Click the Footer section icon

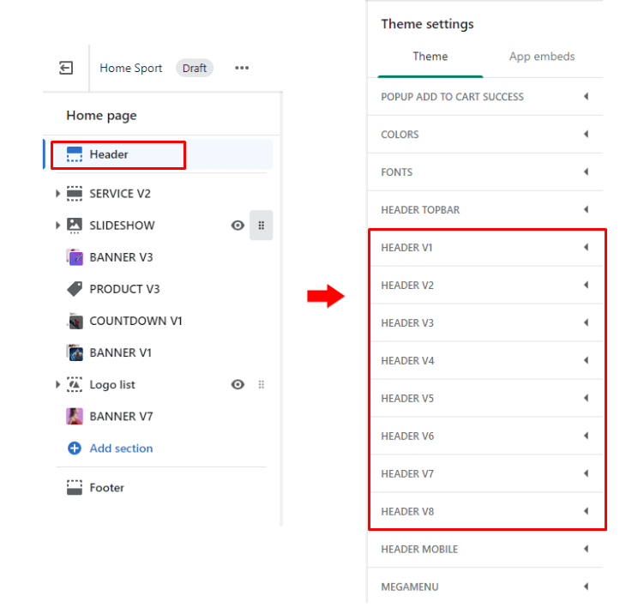pyautogui.click(x=75, y=488)
